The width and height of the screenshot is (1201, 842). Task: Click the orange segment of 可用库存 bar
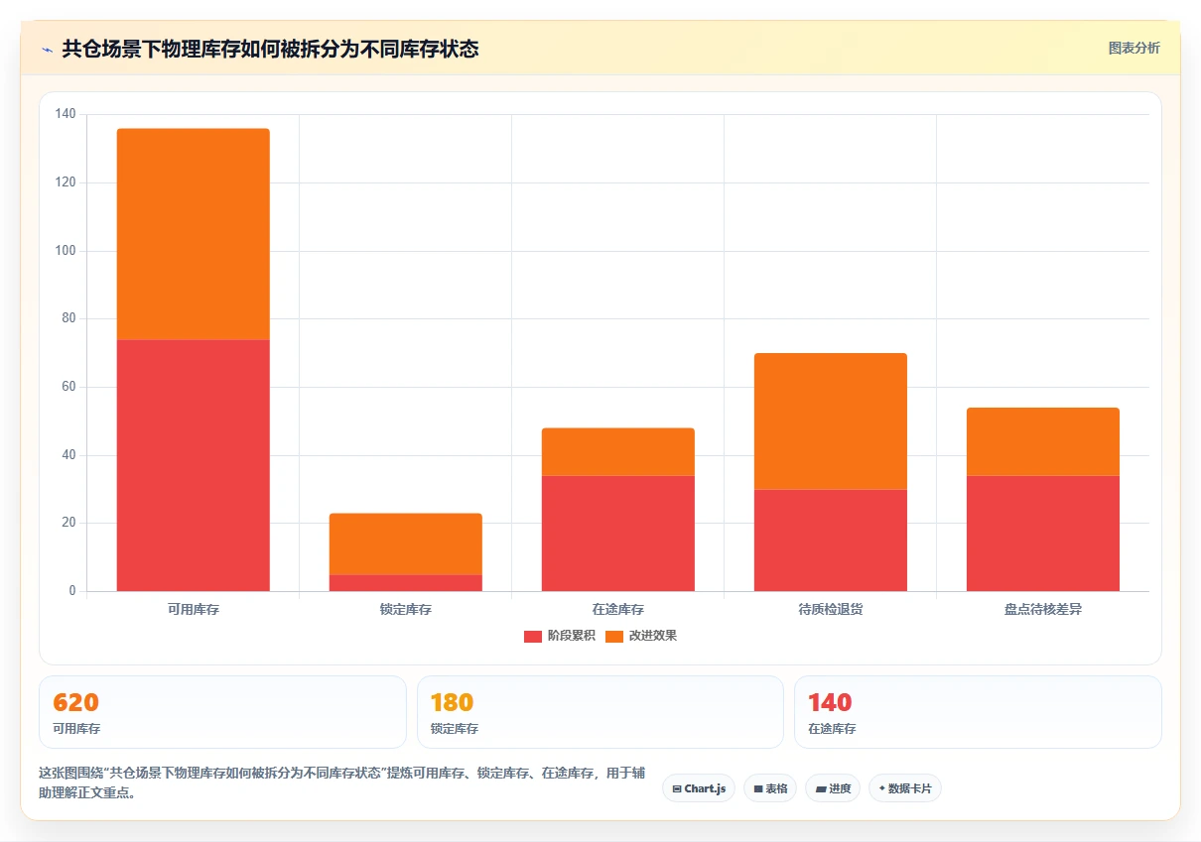click(x=194, y=234)
